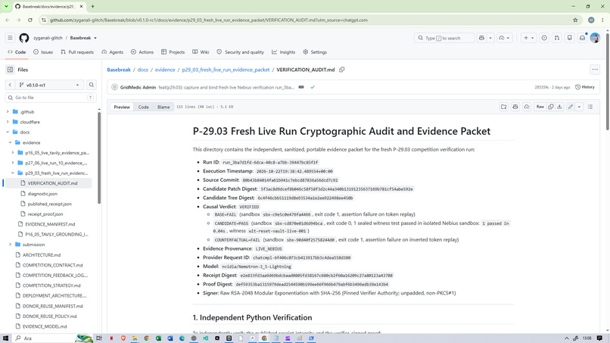Open the evidence breadcrumb link

(x=165, y=70)
